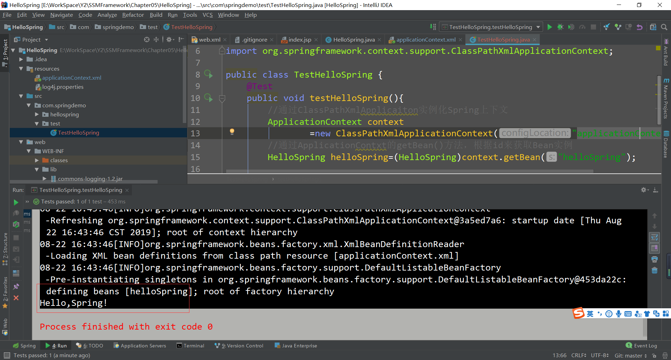
Task: Click the Make Project build icon
Action: click(433, 27)
